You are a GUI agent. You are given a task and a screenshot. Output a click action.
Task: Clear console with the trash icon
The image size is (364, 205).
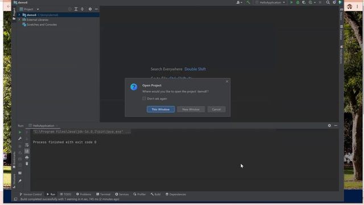pos(27,163)
